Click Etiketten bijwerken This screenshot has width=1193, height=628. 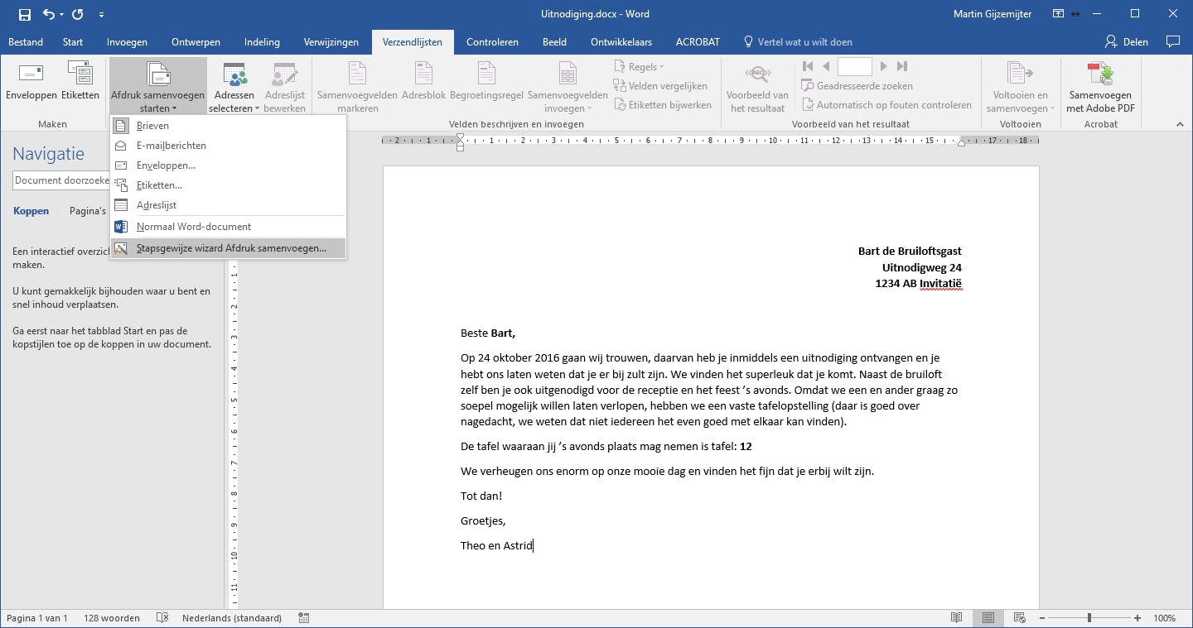[x=663, y=105]
